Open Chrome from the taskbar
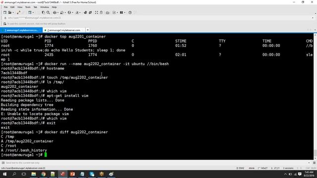 pyautogui.click(x=43, y=174)
